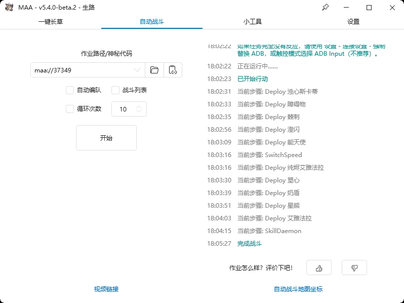Switch to the 一键长草 tab
404x303 pixels.
tap(51, 22)
